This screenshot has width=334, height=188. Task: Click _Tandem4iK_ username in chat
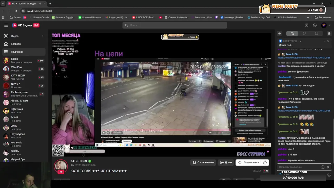pos(285,77)
